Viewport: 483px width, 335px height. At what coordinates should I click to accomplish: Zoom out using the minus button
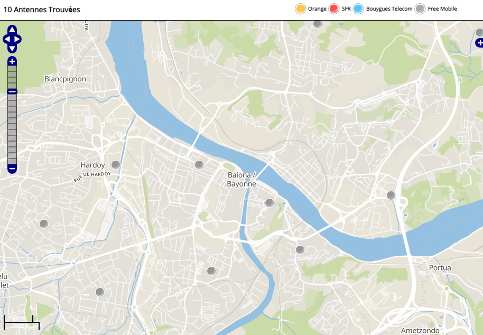[x=12, y=169]
